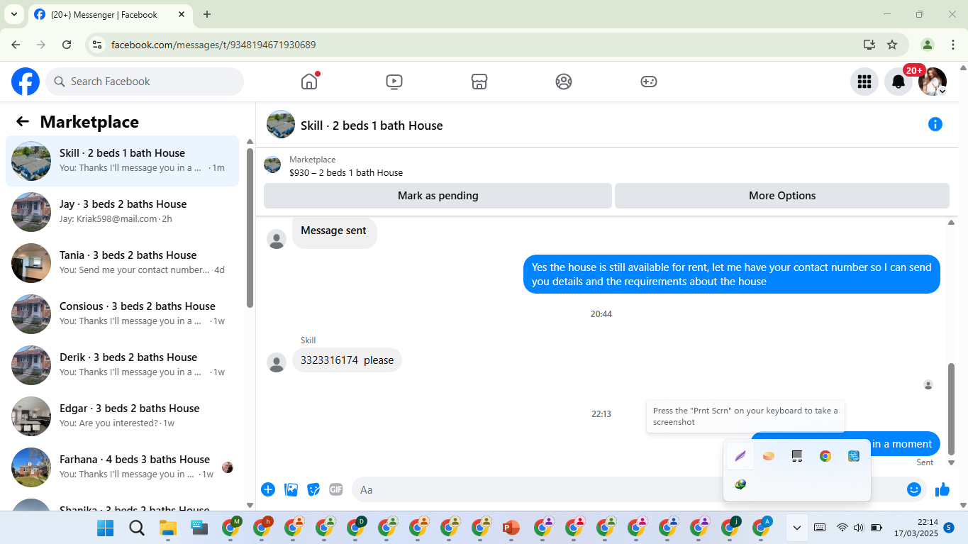This screenshot has height=544, width=968.
Task: Collapse the hidden icons tray chevron
Action: [x=797, y=528]
